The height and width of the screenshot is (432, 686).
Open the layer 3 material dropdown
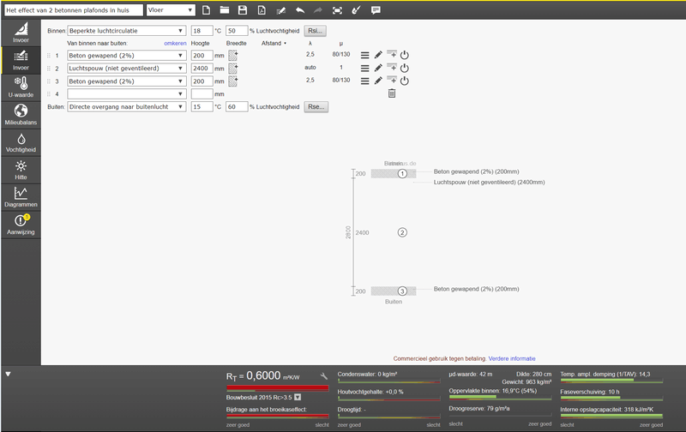[x=126, y=81]
